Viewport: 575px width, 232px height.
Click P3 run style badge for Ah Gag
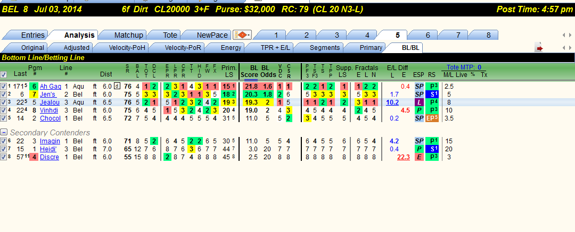point(432,87)
